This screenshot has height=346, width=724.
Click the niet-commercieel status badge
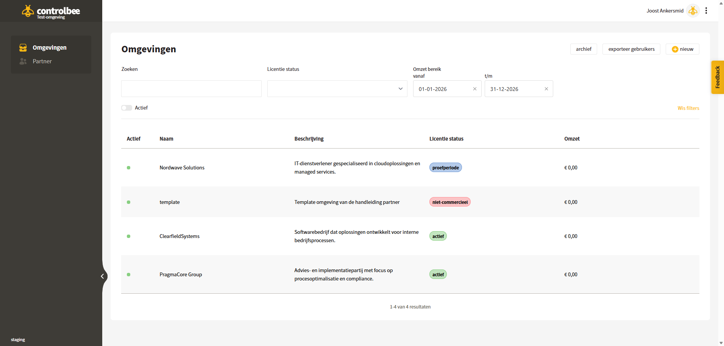coord(450,202)
